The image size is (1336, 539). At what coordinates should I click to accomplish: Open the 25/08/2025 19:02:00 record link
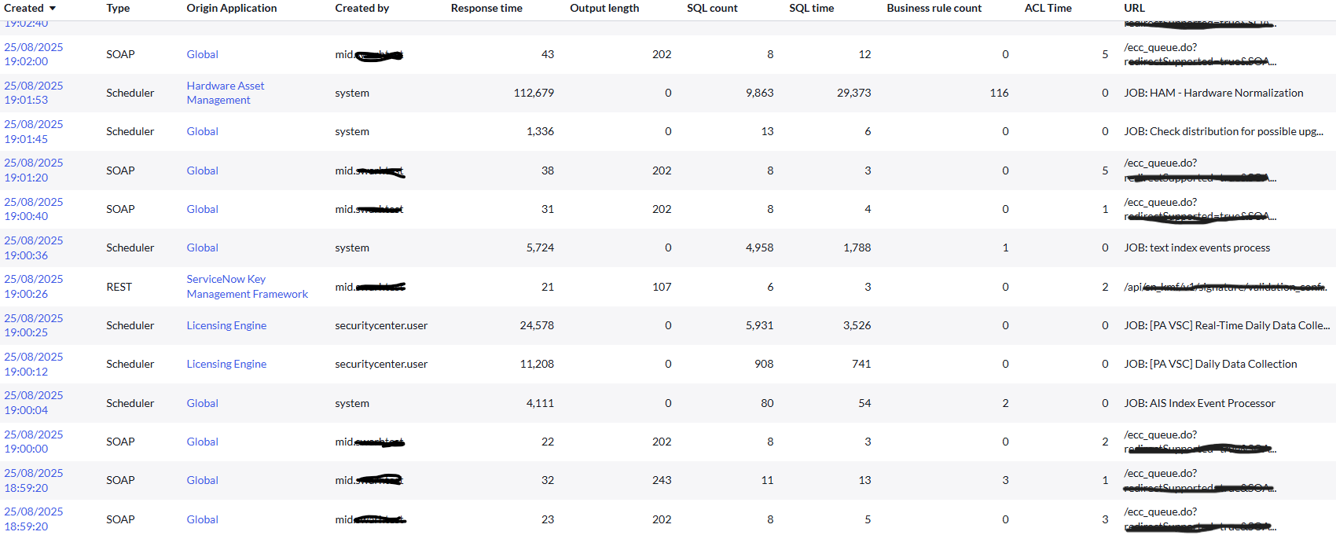point(34,54)
